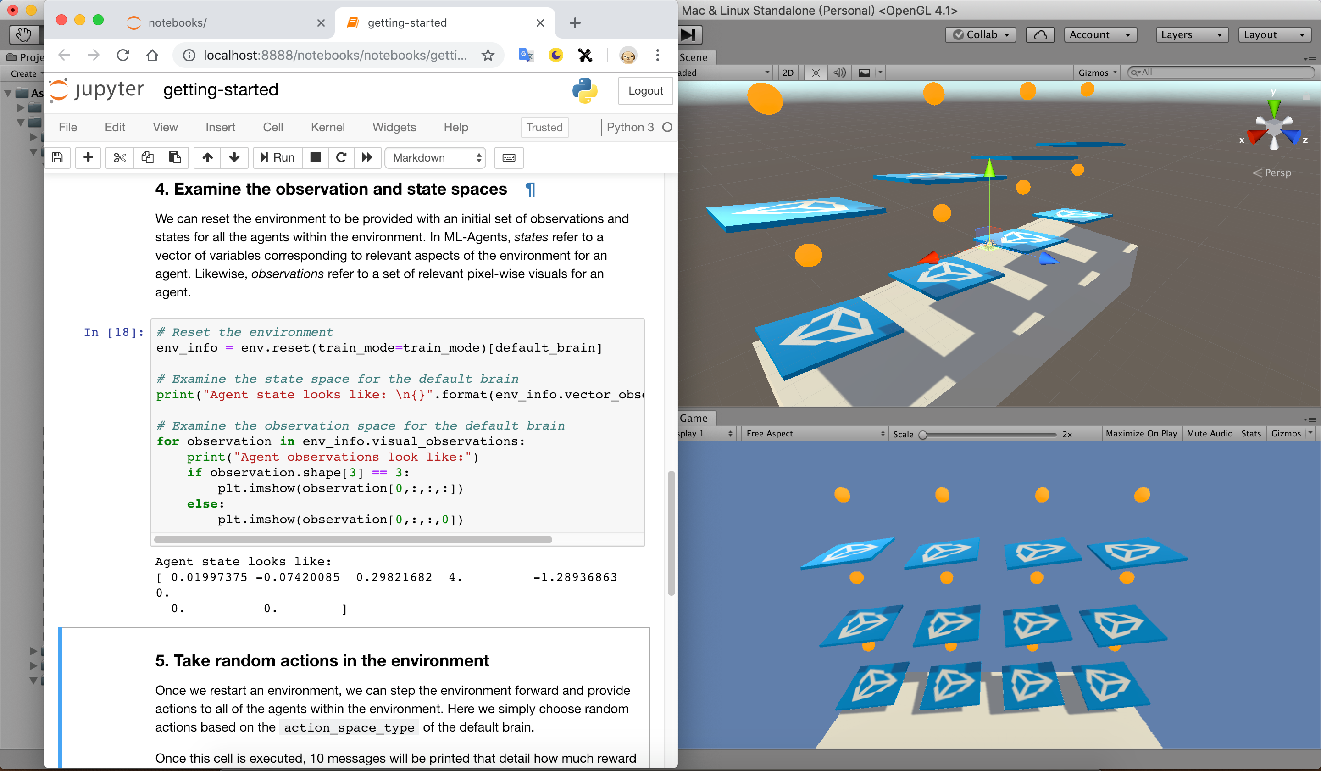Click the notebook vertical scrollbar
This screenshot has width=1321, height=771.
[x=671, y=533]
